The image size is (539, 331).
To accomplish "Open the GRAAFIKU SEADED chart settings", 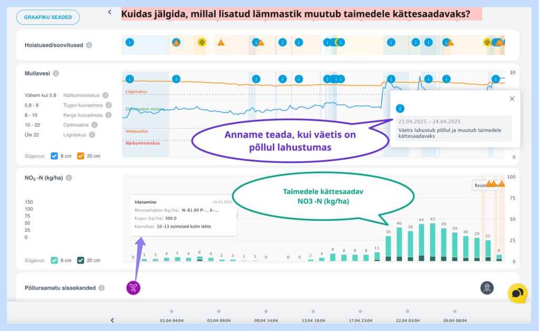I will [x=48, y=17].
